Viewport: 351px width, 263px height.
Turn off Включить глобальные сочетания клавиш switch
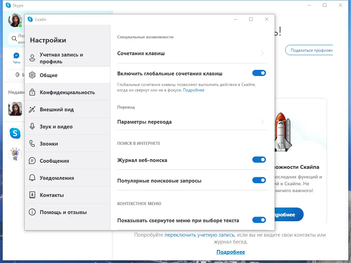tap(259, 73)
